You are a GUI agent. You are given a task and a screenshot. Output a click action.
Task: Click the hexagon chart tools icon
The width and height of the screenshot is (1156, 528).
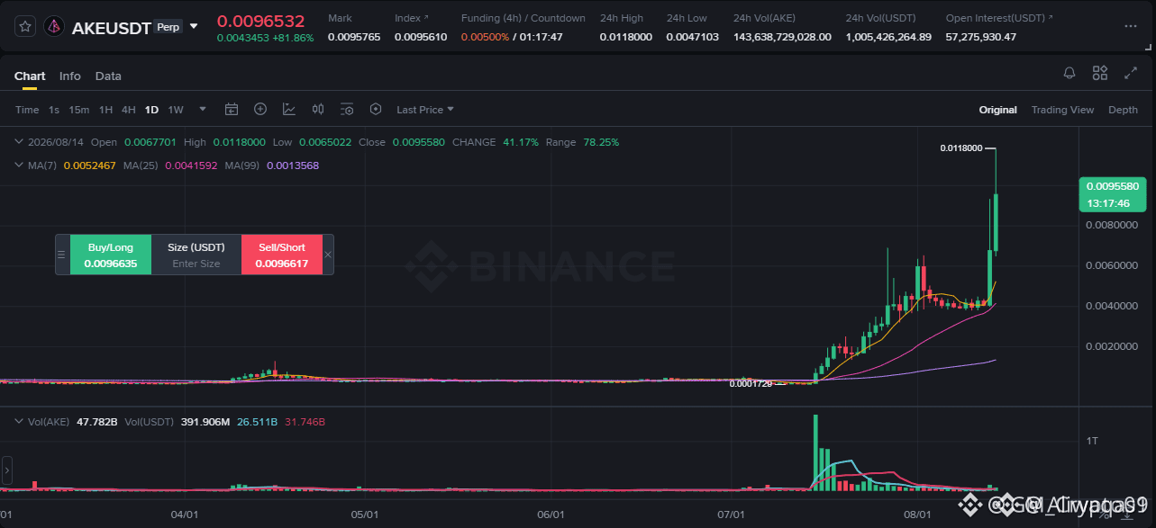click(x=376, y=110)
